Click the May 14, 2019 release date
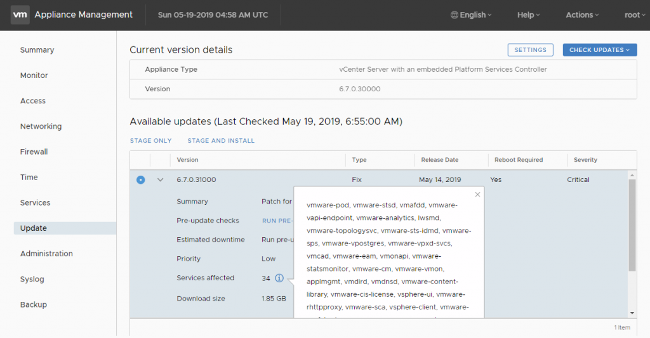 click(440, 179)
